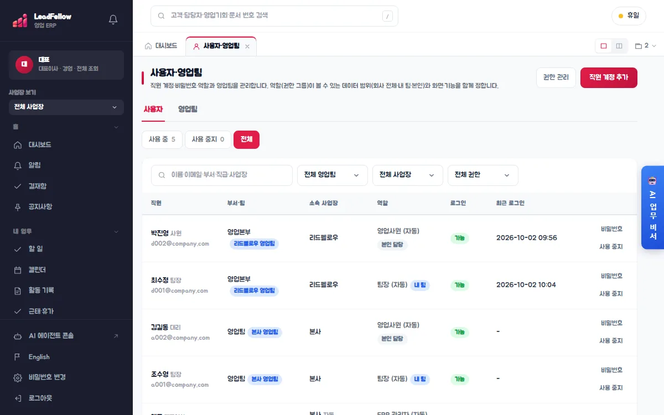Click email d001@company.com
This screenshot has height=415, width=664.
[179, 290]
